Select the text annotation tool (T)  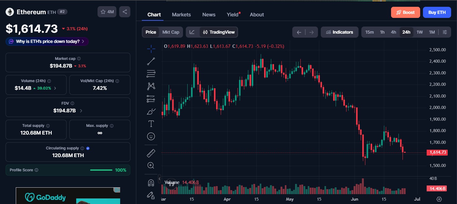151,124
